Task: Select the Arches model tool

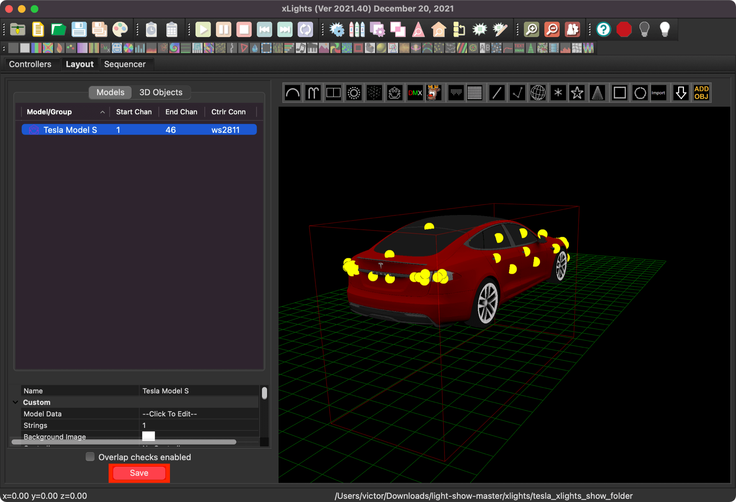Action: pos(293,93)
